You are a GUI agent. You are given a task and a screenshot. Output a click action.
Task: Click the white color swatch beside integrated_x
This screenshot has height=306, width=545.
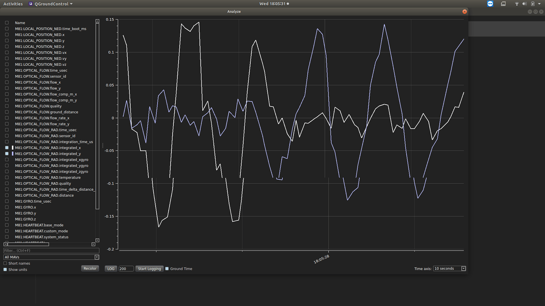click(12, 147)
